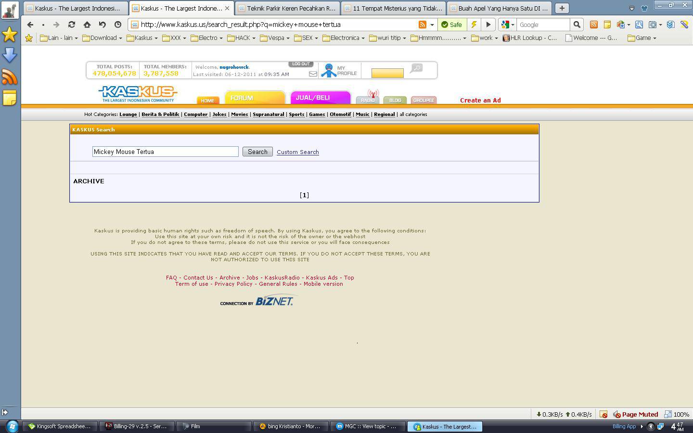Reload the page with Refresh icon
This screenshot has width=693, height=433.
coord(72,25)
